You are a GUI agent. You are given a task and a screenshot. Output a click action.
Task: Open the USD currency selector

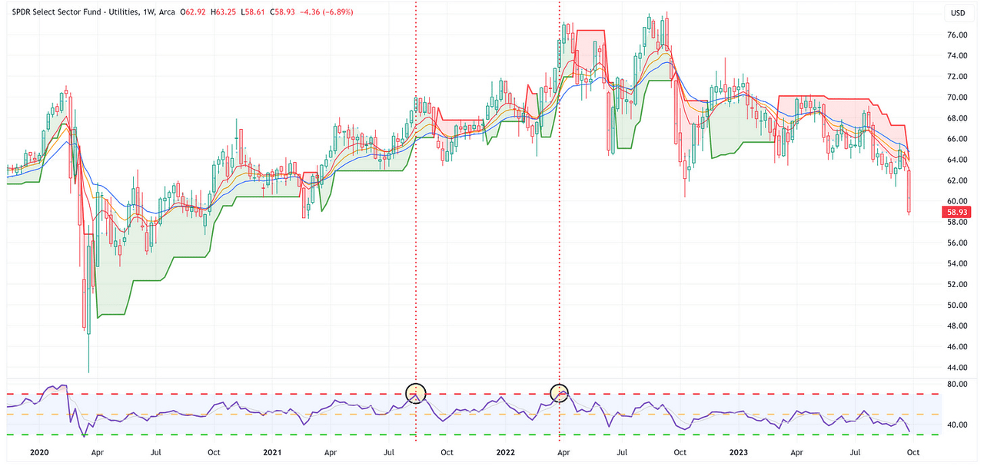(957, 13)
